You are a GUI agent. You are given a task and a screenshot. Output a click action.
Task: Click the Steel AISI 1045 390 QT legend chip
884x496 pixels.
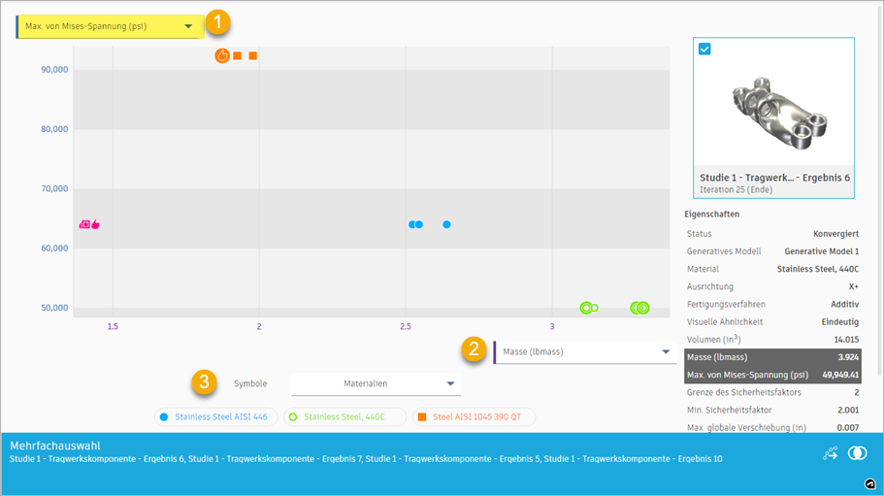[x=475, y=417]
